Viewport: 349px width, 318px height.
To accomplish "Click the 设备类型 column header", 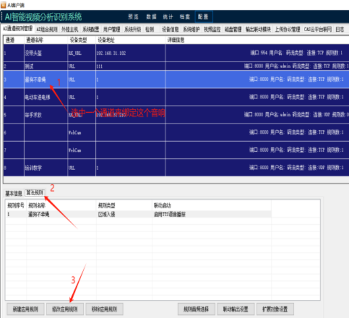I will click(78, 40).
